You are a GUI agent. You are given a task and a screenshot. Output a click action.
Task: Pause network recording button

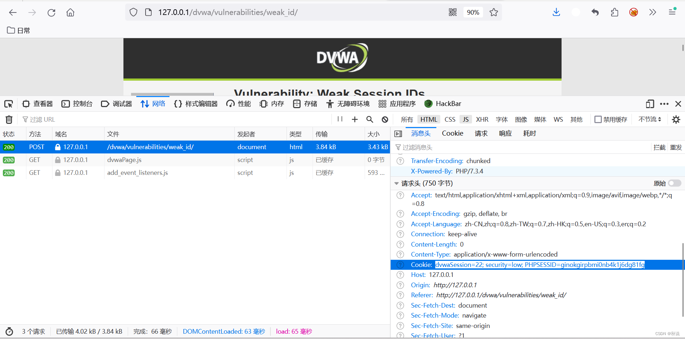click(340, 119)
